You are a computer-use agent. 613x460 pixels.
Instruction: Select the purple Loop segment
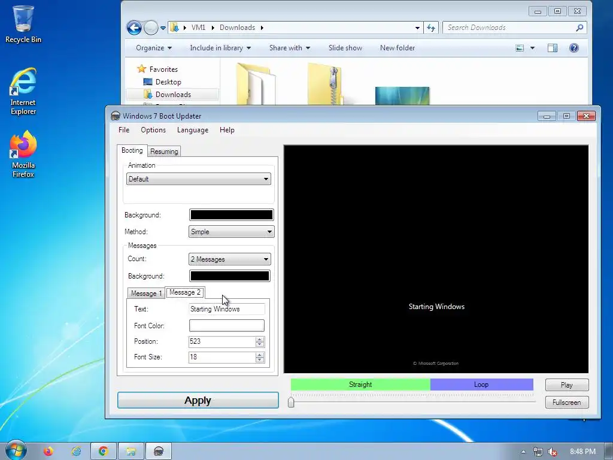pos(482,385)
